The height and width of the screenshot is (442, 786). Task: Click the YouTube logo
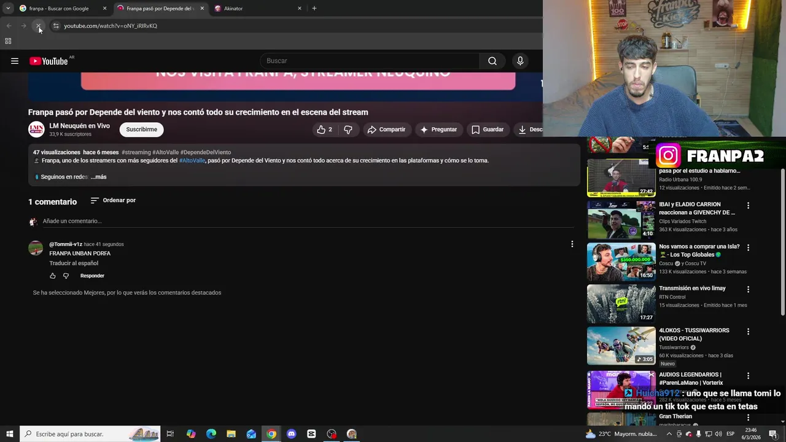49,61
